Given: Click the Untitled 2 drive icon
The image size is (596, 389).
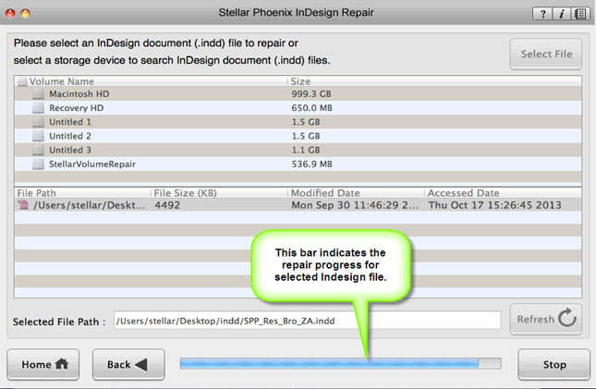Looking at the screenshot, I should coord(38,136).
